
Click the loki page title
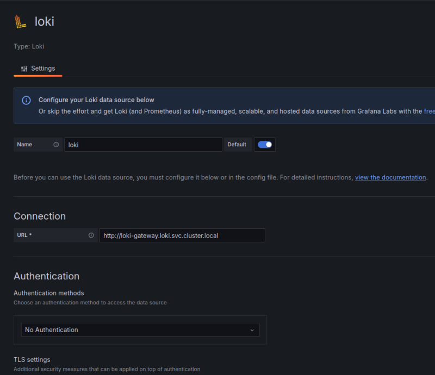click(44, 22)
